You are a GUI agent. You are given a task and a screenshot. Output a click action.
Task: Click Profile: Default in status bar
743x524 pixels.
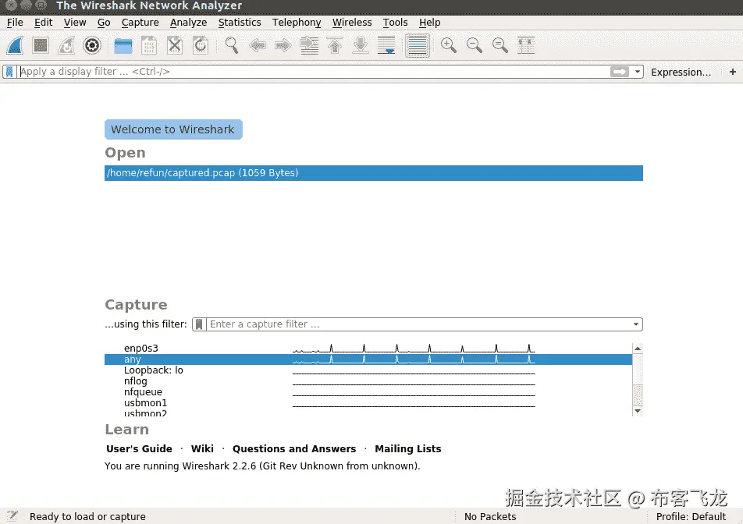(691, 516)
